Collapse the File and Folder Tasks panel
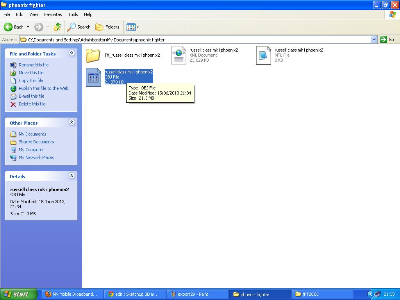 pyautogui.click(x=72, y=53)
